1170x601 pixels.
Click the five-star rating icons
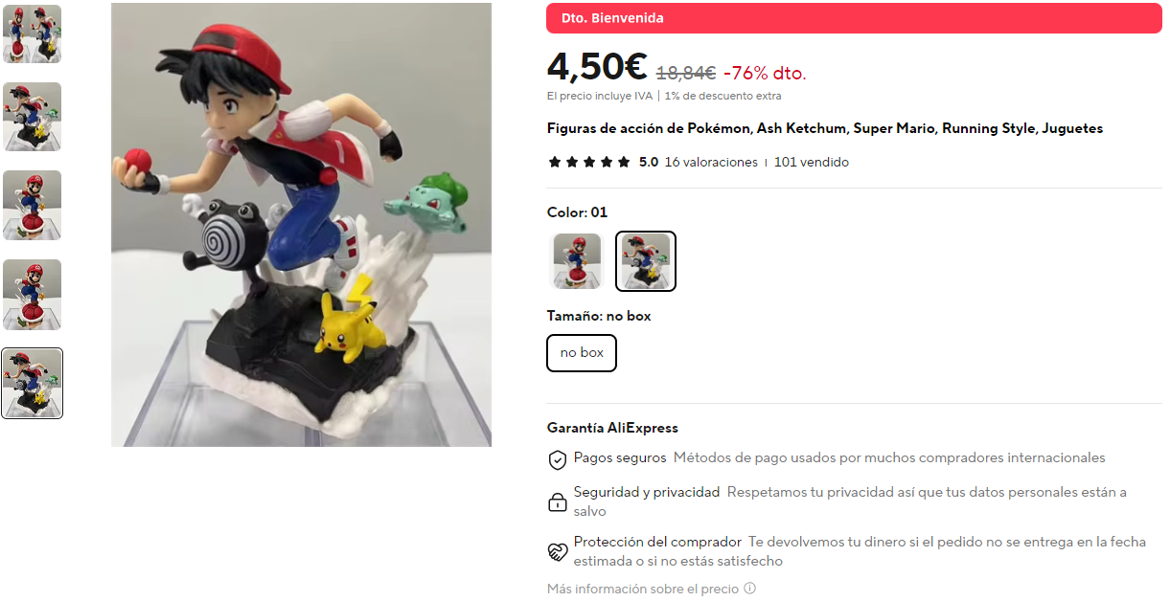click(x=589, y=163)
